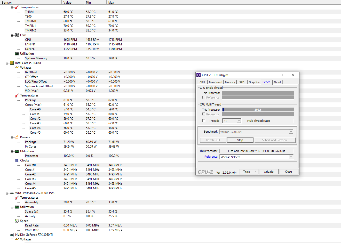Screen dimensions: 341x243
Task: Click the Close button in CPU-Z
Action: (x=288, y=172)
